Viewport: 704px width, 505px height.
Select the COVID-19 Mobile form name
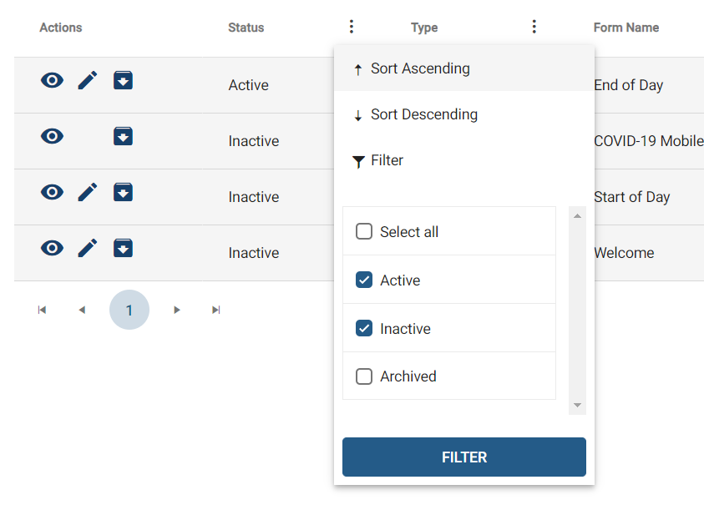[648, 141]
